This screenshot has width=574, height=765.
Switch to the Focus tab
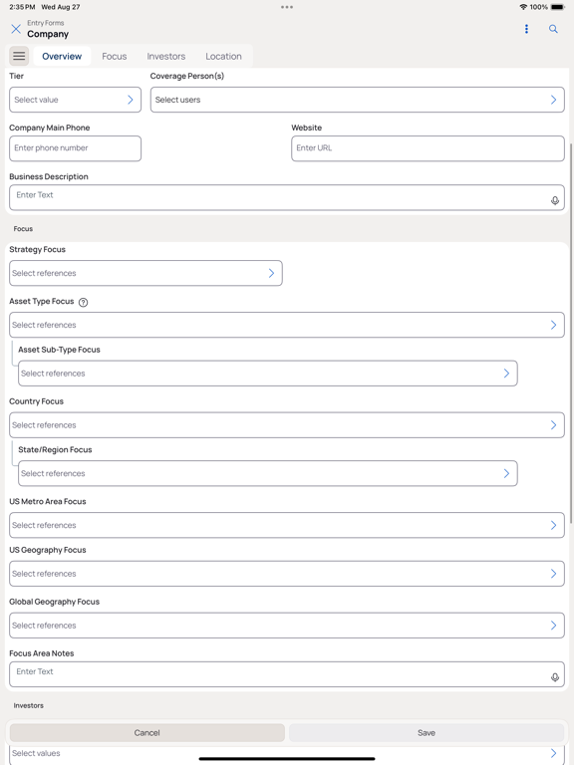(x=115, y=56)
